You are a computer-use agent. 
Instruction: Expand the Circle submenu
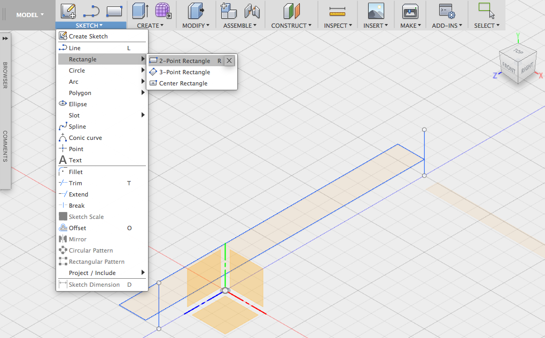click(102, 70)
